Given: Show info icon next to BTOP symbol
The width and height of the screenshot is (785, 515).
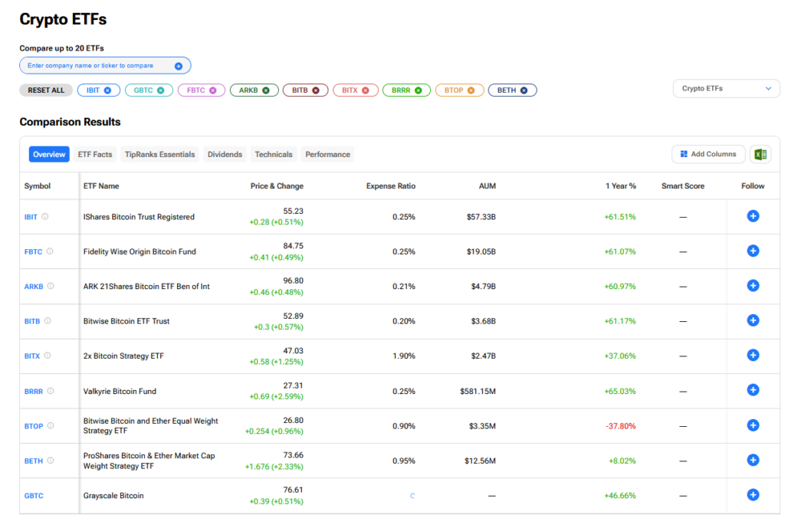Looking at the screenshot, I should pos(51,426).
